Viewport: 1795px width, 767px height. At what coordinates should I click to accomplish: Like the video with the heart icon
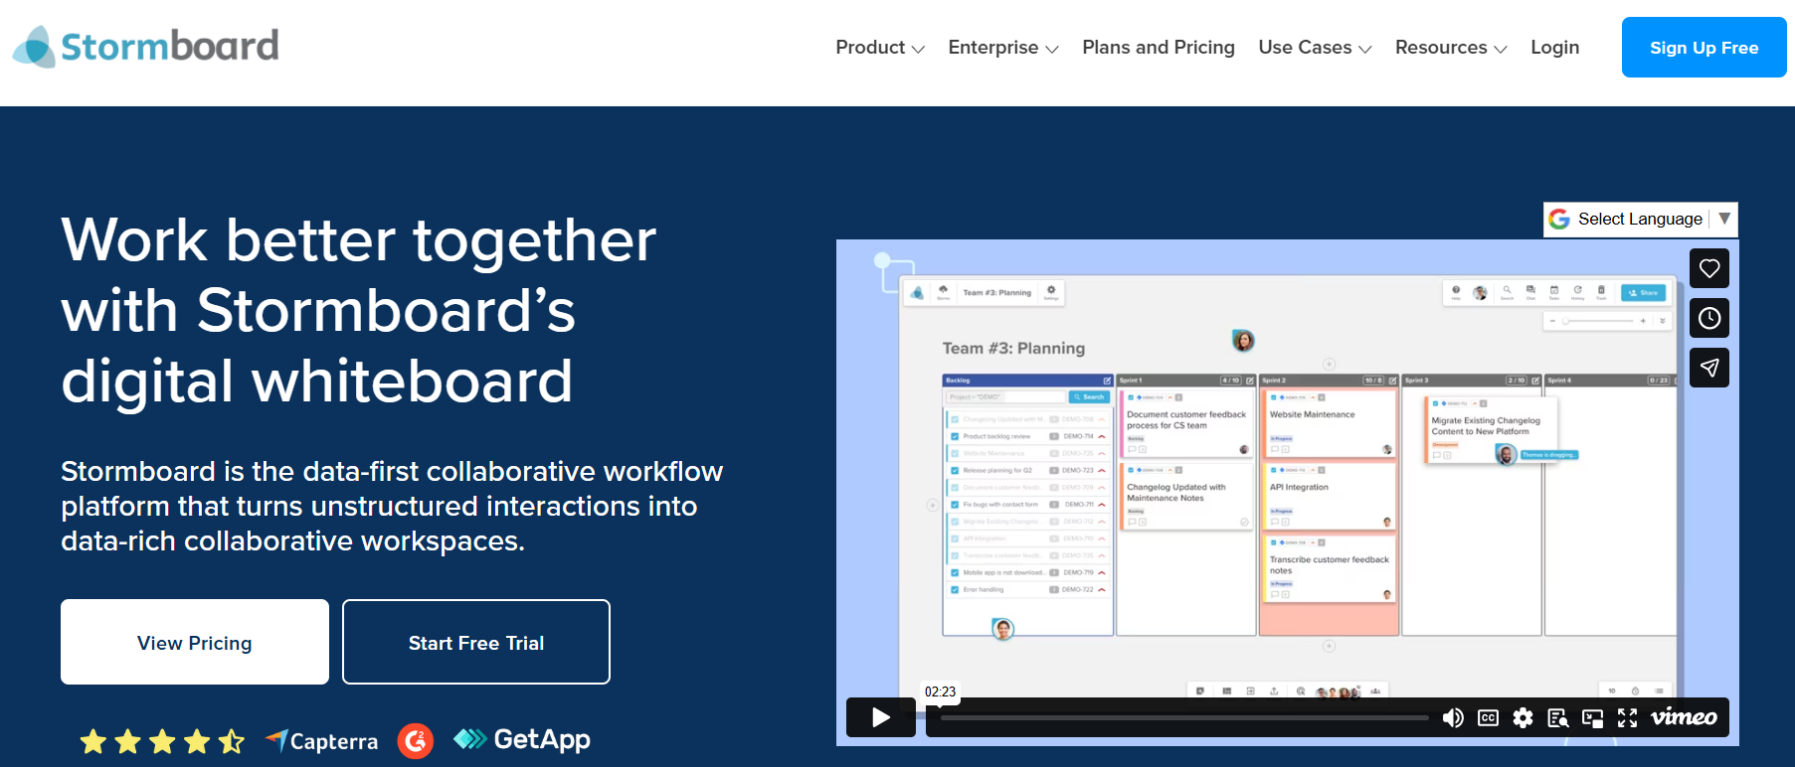pos(1709,268)
